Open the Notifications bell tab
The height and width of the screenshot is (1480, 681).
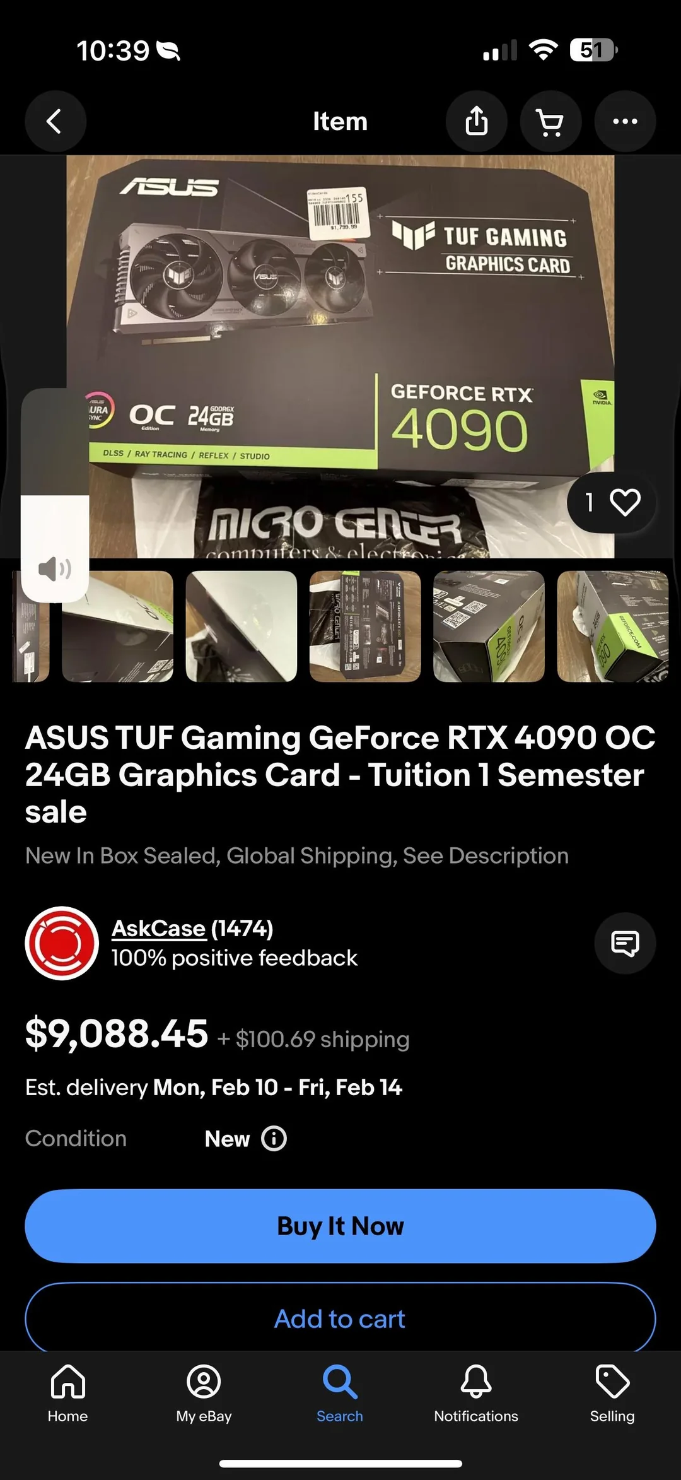[x=476, y=1393]
